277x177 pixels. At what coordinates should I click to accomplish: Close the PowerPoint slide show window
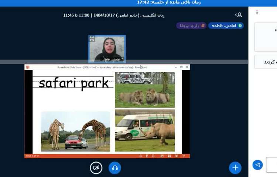[x=187, y=67]
